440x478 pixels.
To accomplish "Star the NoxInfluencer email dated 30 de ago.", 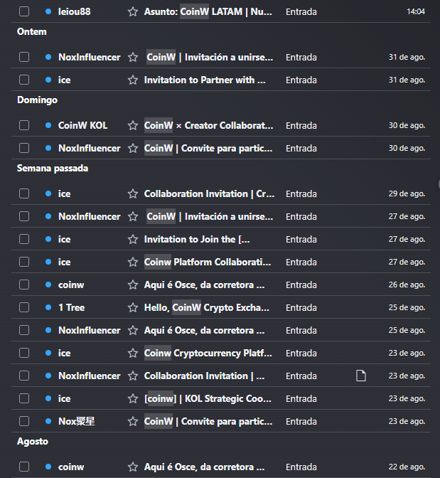I will 133,148.
